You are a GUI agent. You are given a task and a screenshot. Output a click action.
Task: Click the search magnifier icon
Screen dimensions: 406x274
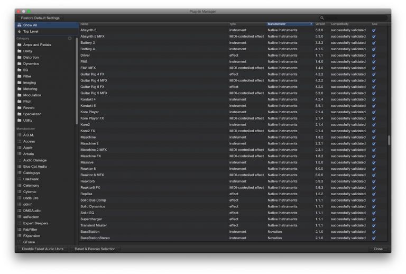(322, 18)
